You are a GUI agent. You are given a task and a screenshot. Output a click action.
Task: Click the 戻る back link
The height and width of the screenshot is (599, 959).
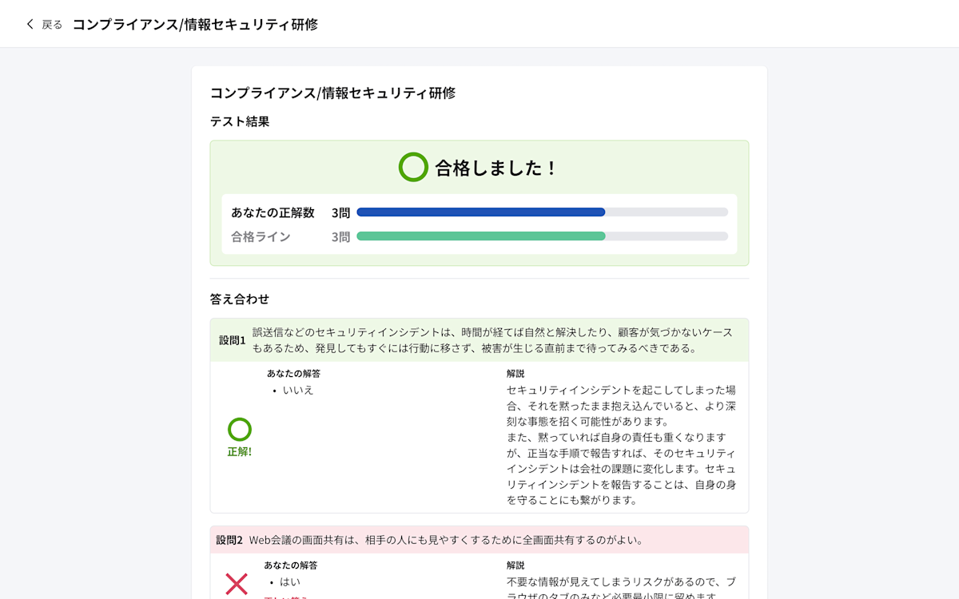50,24
